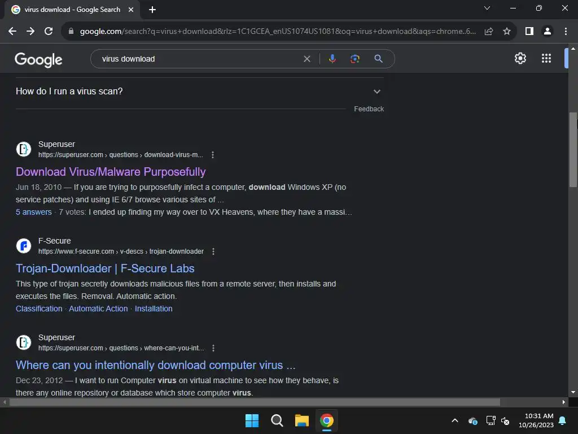The height and width of the screenshot is (434, 578).
Task: Jump to the Automatic Action sitelink
Action: [98, 309]
